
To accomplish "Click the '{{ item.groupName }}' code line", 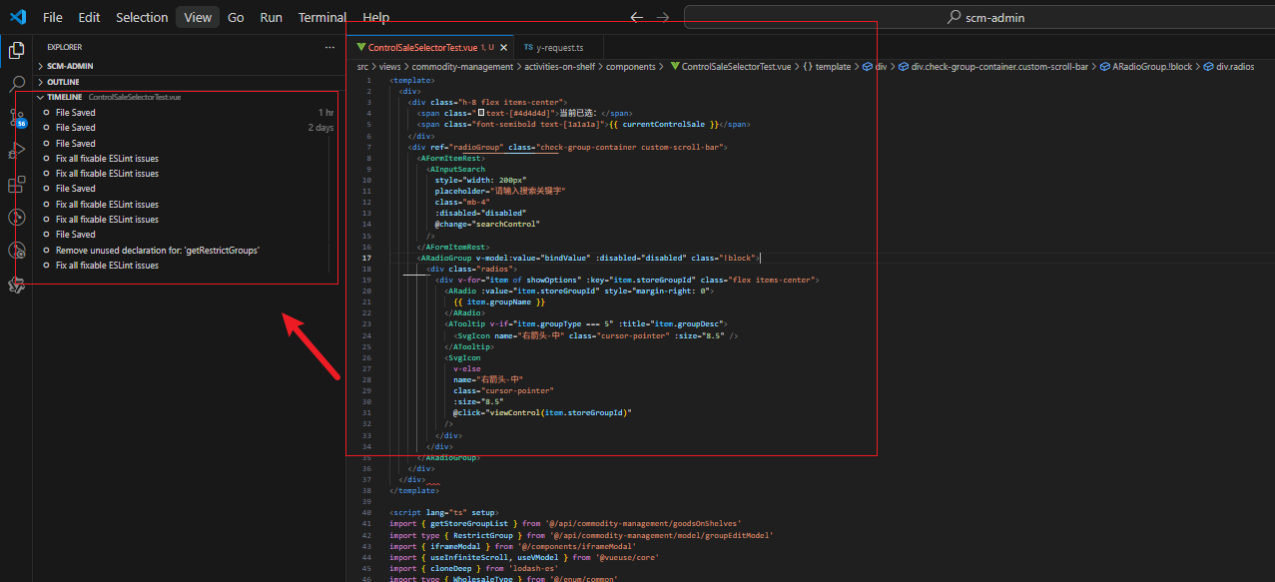I will tap(499, 301).
